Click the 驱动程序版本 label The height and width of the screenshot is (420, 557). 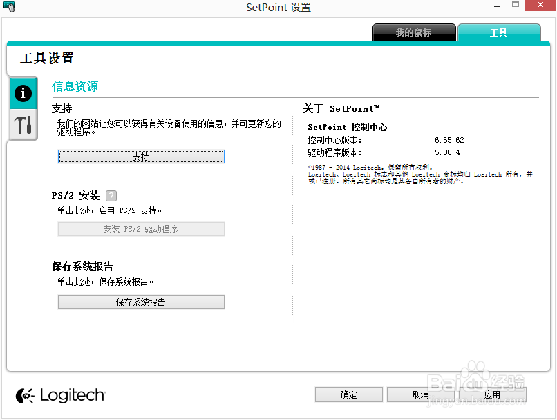334,153
